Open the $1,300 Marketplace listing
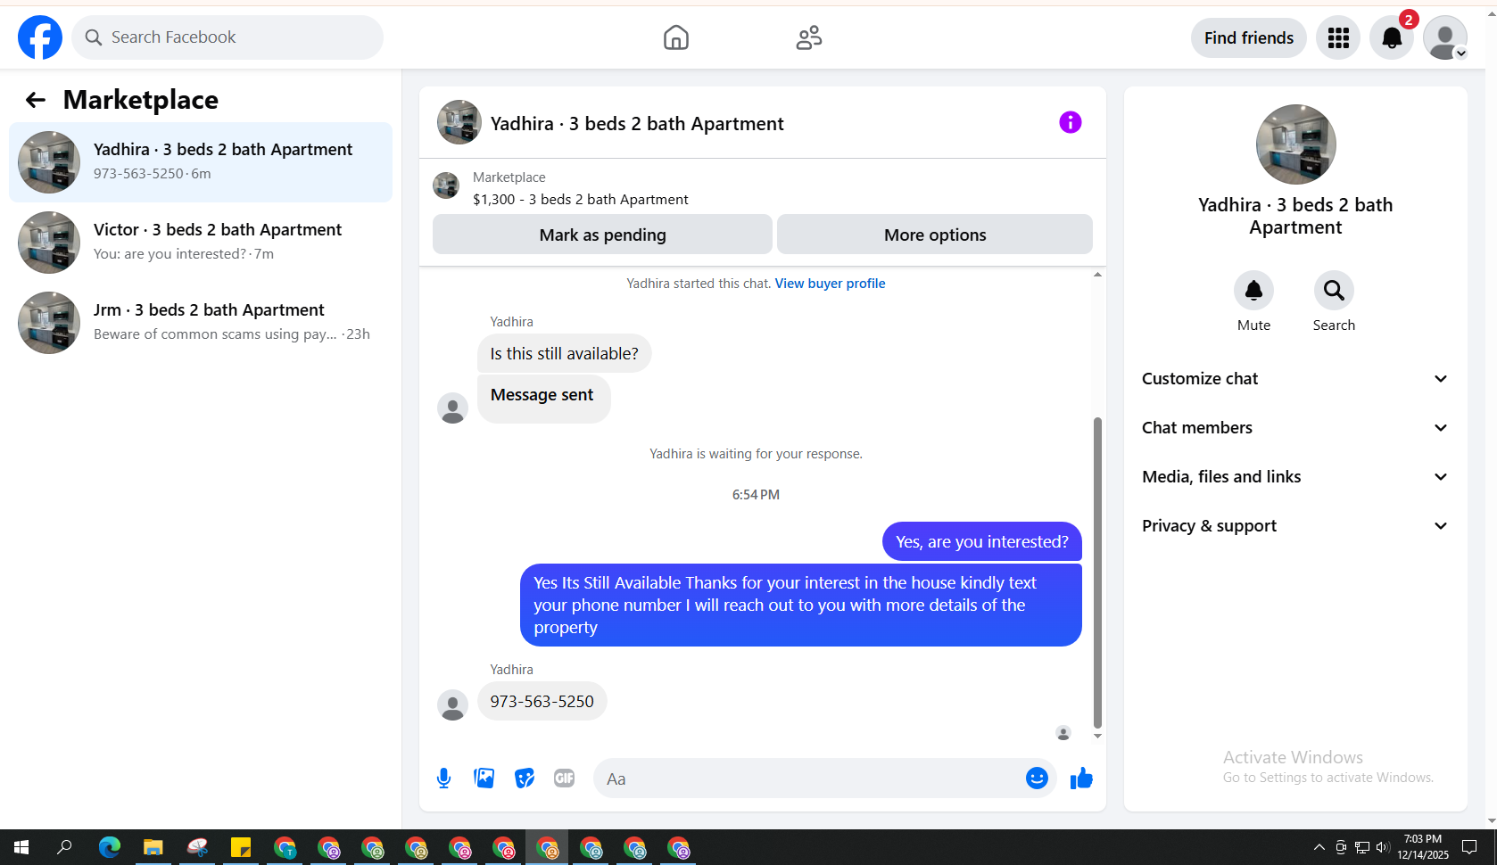Viewport: 1497px width, 865px height. (x=580, y=199)
